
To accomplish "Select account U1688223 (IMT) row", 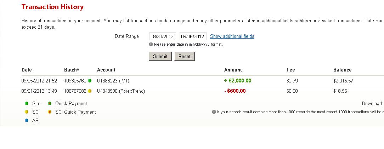I will pyautogui.click(x=113, y=81).
